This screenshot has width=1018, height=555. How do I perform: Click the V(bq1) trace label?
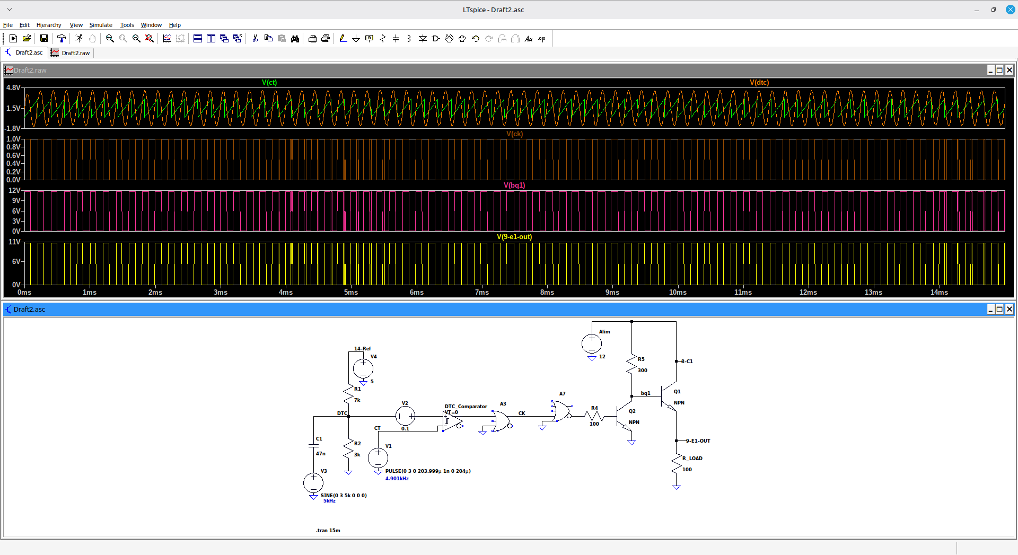point(514,185)
